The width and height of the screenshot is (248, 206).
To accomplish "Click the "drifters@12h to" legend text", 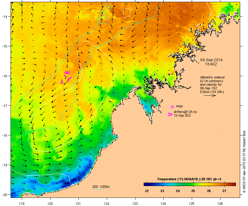I will [185, 112].
